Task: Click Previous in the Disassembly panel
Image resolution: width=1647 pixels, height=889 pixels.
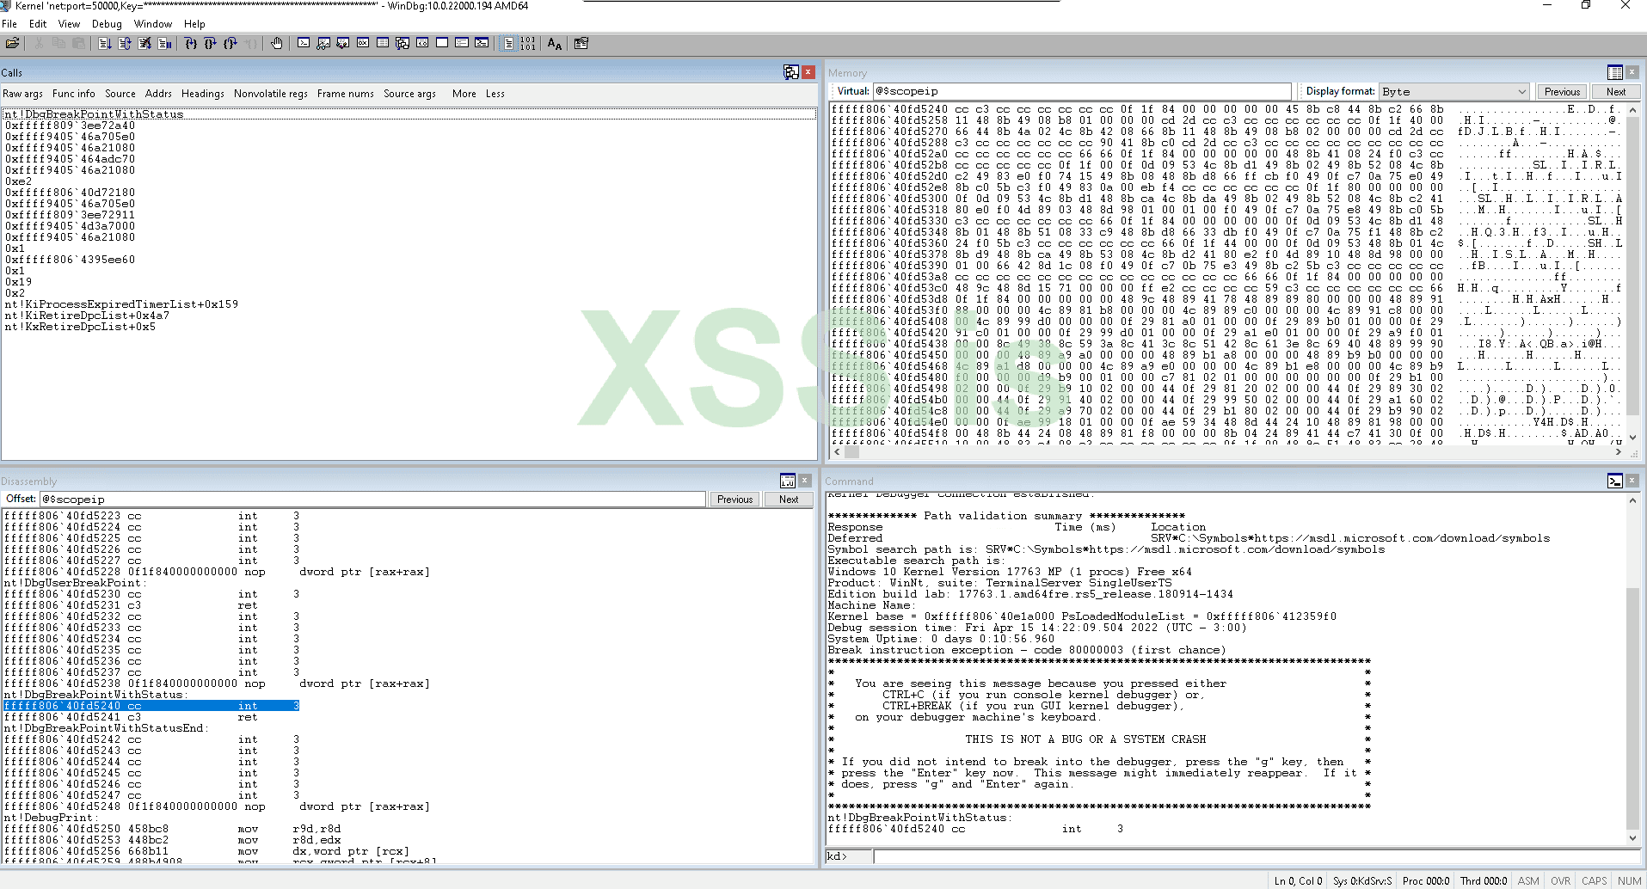Action: coord(735,499)
